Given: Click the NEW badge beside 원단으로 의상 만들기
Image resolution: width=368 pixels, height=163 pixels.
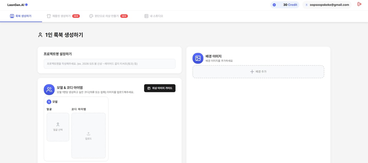Looking at the screenshot, I should tap(124, 16).
